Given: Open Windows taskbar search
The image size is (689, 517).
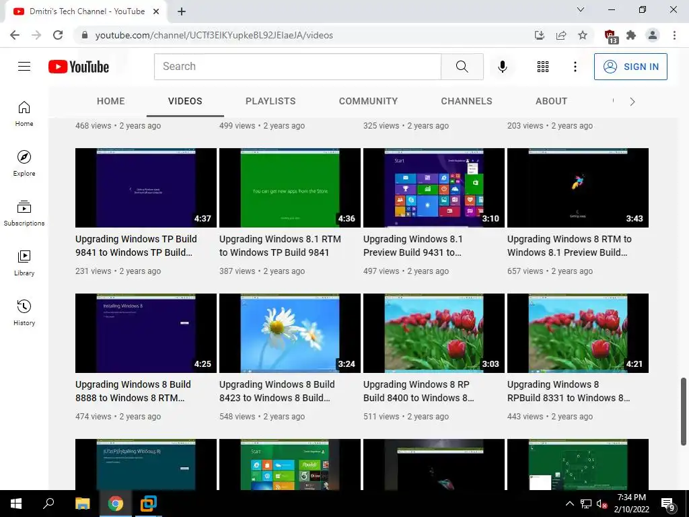Looking at the screenshot, I should coord(48,504).
